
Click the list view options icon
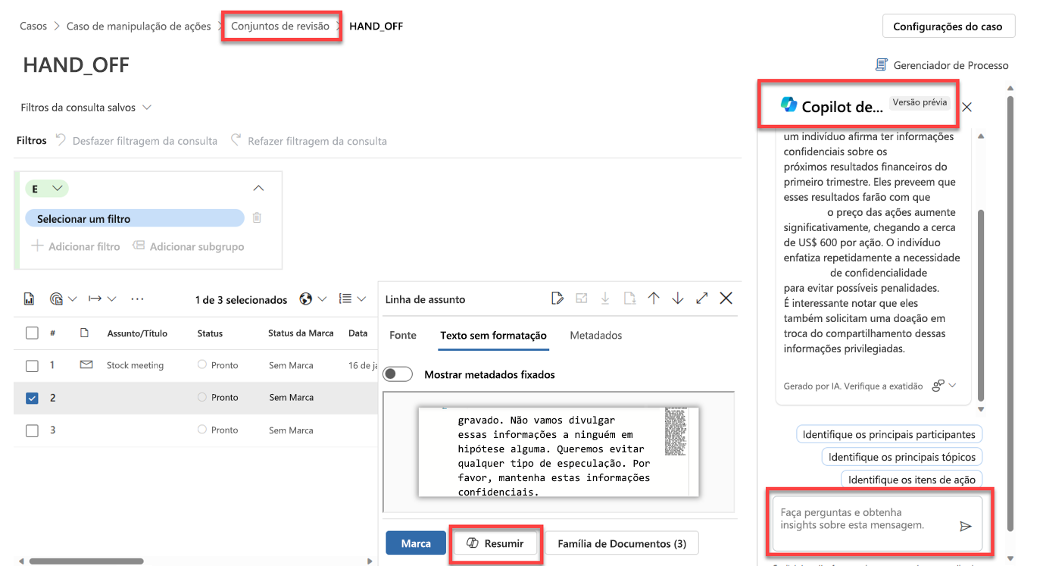pos(345,299)
